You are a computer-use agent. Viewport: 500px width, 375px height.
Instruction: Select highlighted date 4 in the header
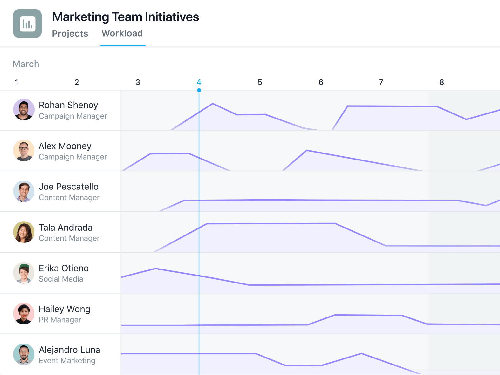199,82
